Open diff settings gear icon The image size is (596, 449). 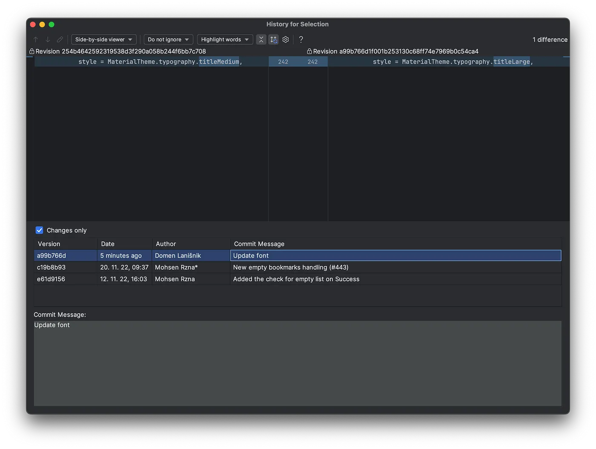pos(286,40)
